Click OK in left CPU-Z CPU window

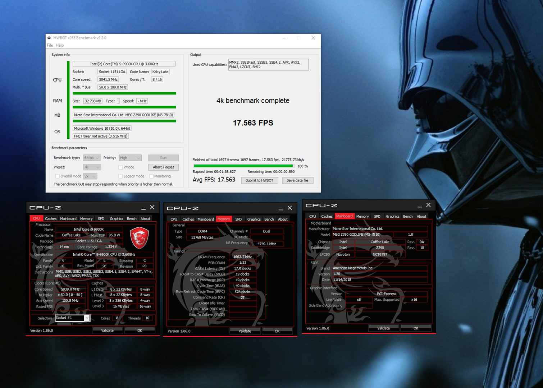(x=140, y=331)
